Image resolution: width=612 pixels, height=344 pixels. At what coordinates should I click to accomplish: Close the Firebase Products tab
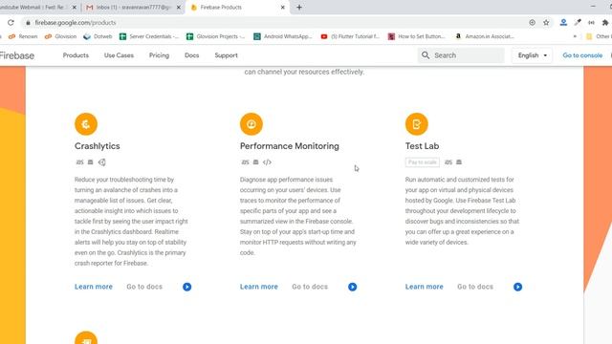pyautogui.click(x=283, y=7)
